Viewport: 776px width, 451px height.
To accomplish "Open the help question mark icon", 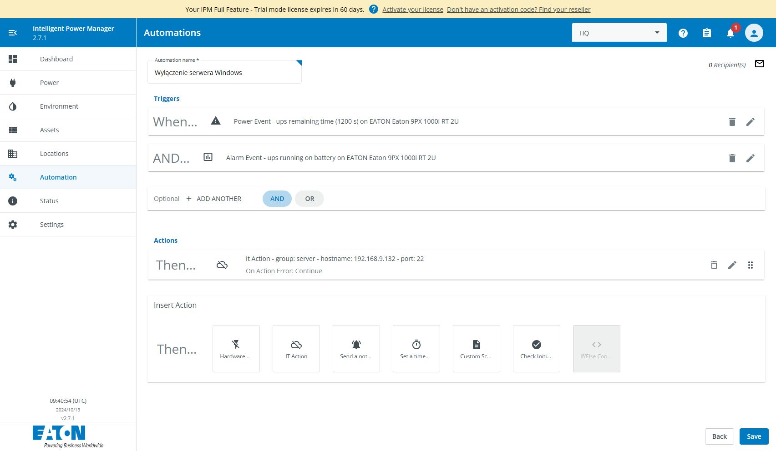I will click(683, 33).
